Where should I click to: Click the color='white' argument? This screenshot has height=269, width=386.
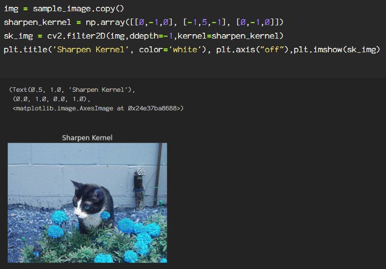(x=170, y=50)
